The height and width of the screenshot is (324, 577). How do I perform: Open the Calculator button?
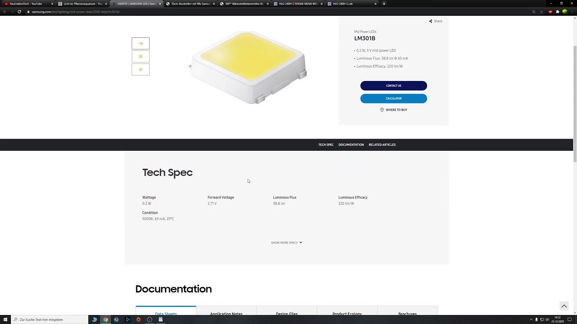pyautogui.click(x=394, y=98)
